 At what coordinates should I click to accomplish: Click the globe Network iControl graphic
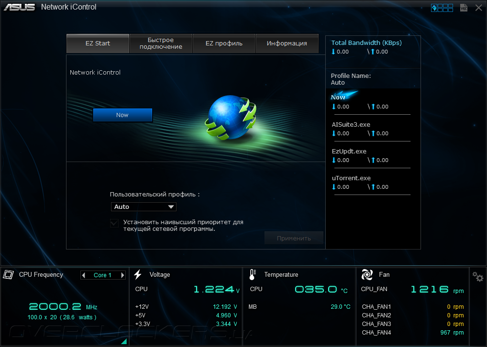pos(231,117)
